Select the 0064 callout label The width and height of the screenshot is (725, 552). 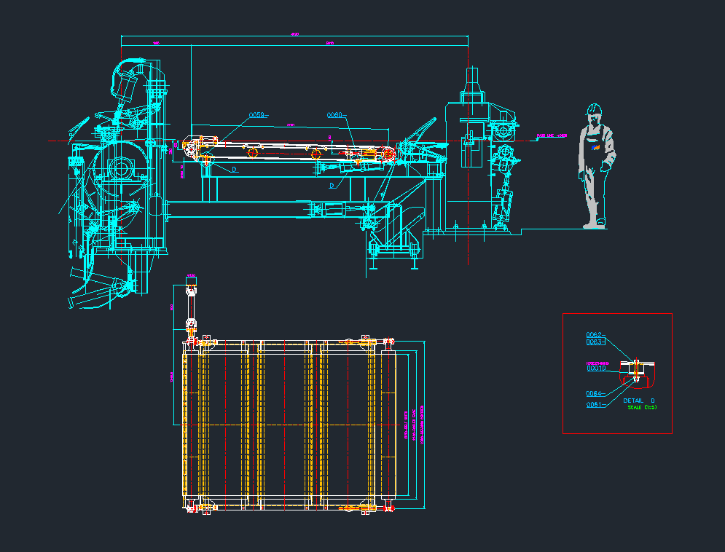(x=594, y=393)
